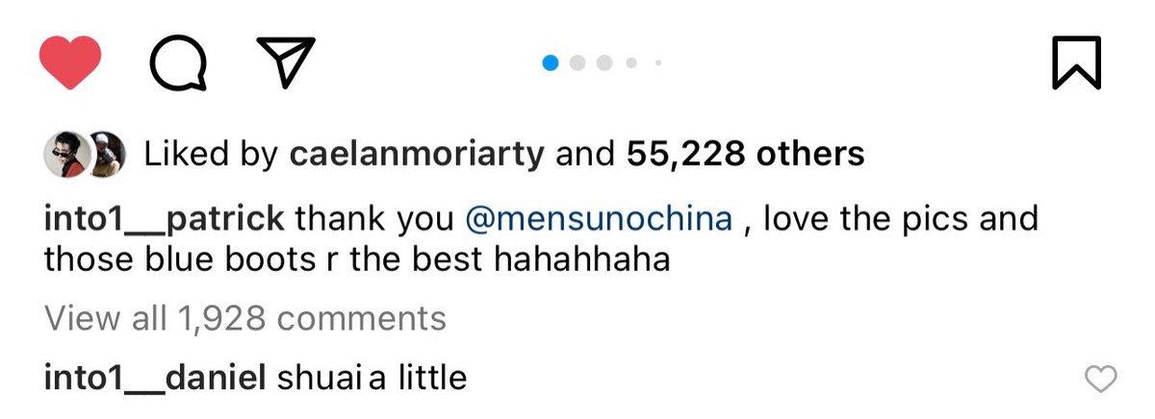Open into1__patrick's profile from the caption
Screen dimensions: 1155x419
165,220
